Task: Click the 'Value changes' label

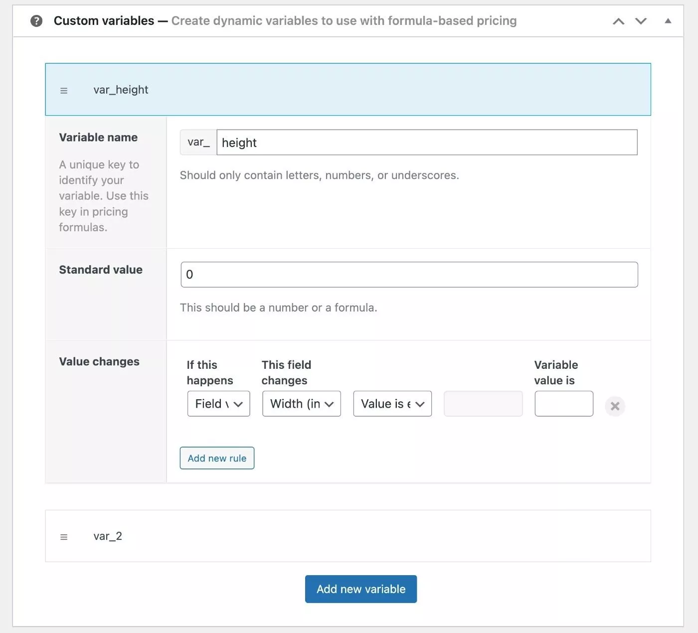Action: point(99,362)
